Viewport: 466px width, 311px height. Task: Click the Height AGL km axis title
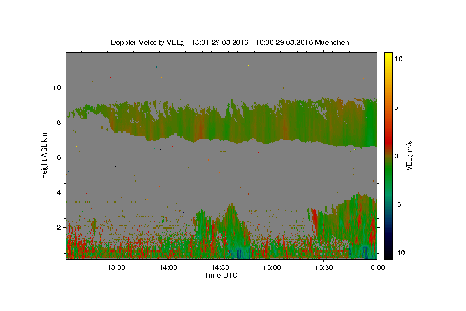(45, 155)
